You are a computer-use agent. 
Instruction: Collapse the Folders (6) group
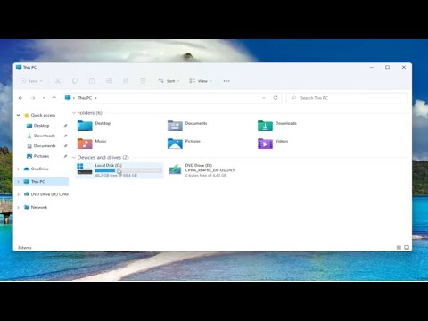[74, 113]
